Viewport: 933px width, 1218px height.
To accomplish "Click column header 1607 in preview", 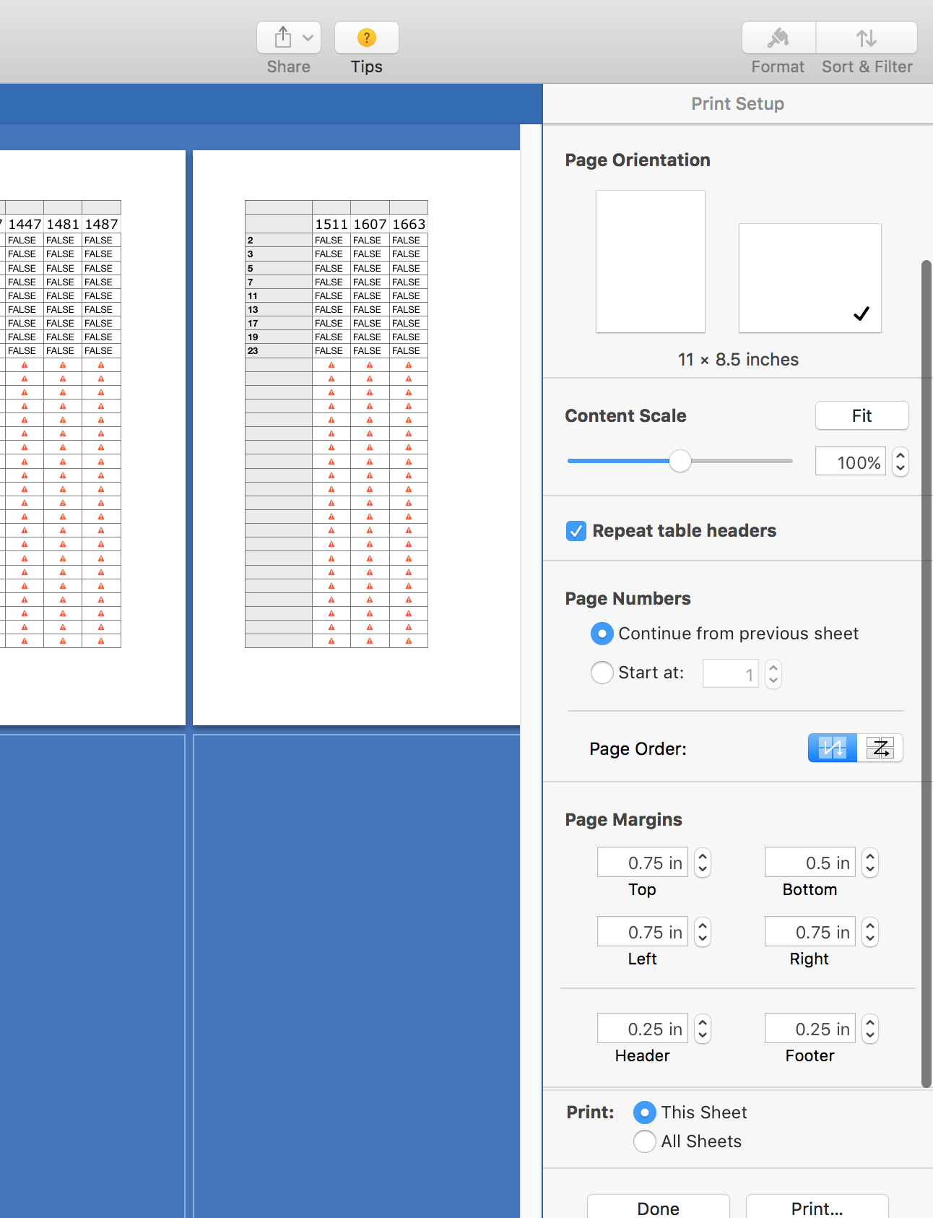I will pos(370,224).
